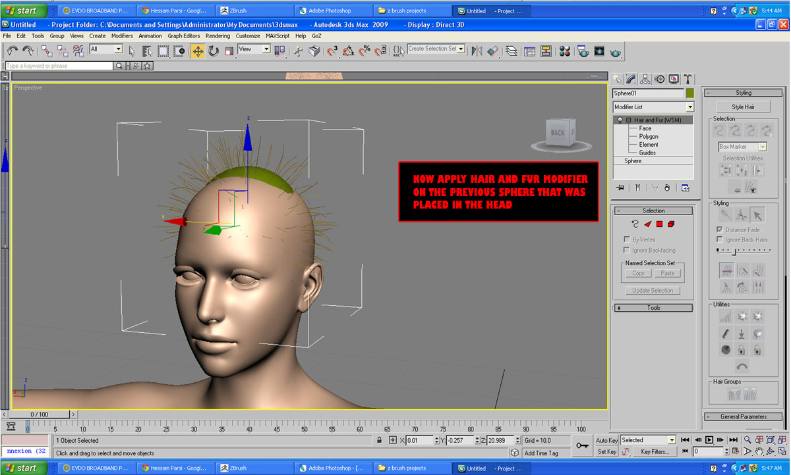Open the Modifiers menu
The width and height of the screenshot is (791, 475).
[122, 36]
